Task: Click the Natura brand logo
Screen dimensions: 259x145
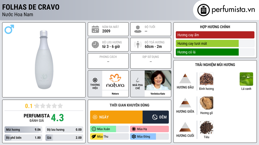Action: [115, 80]
